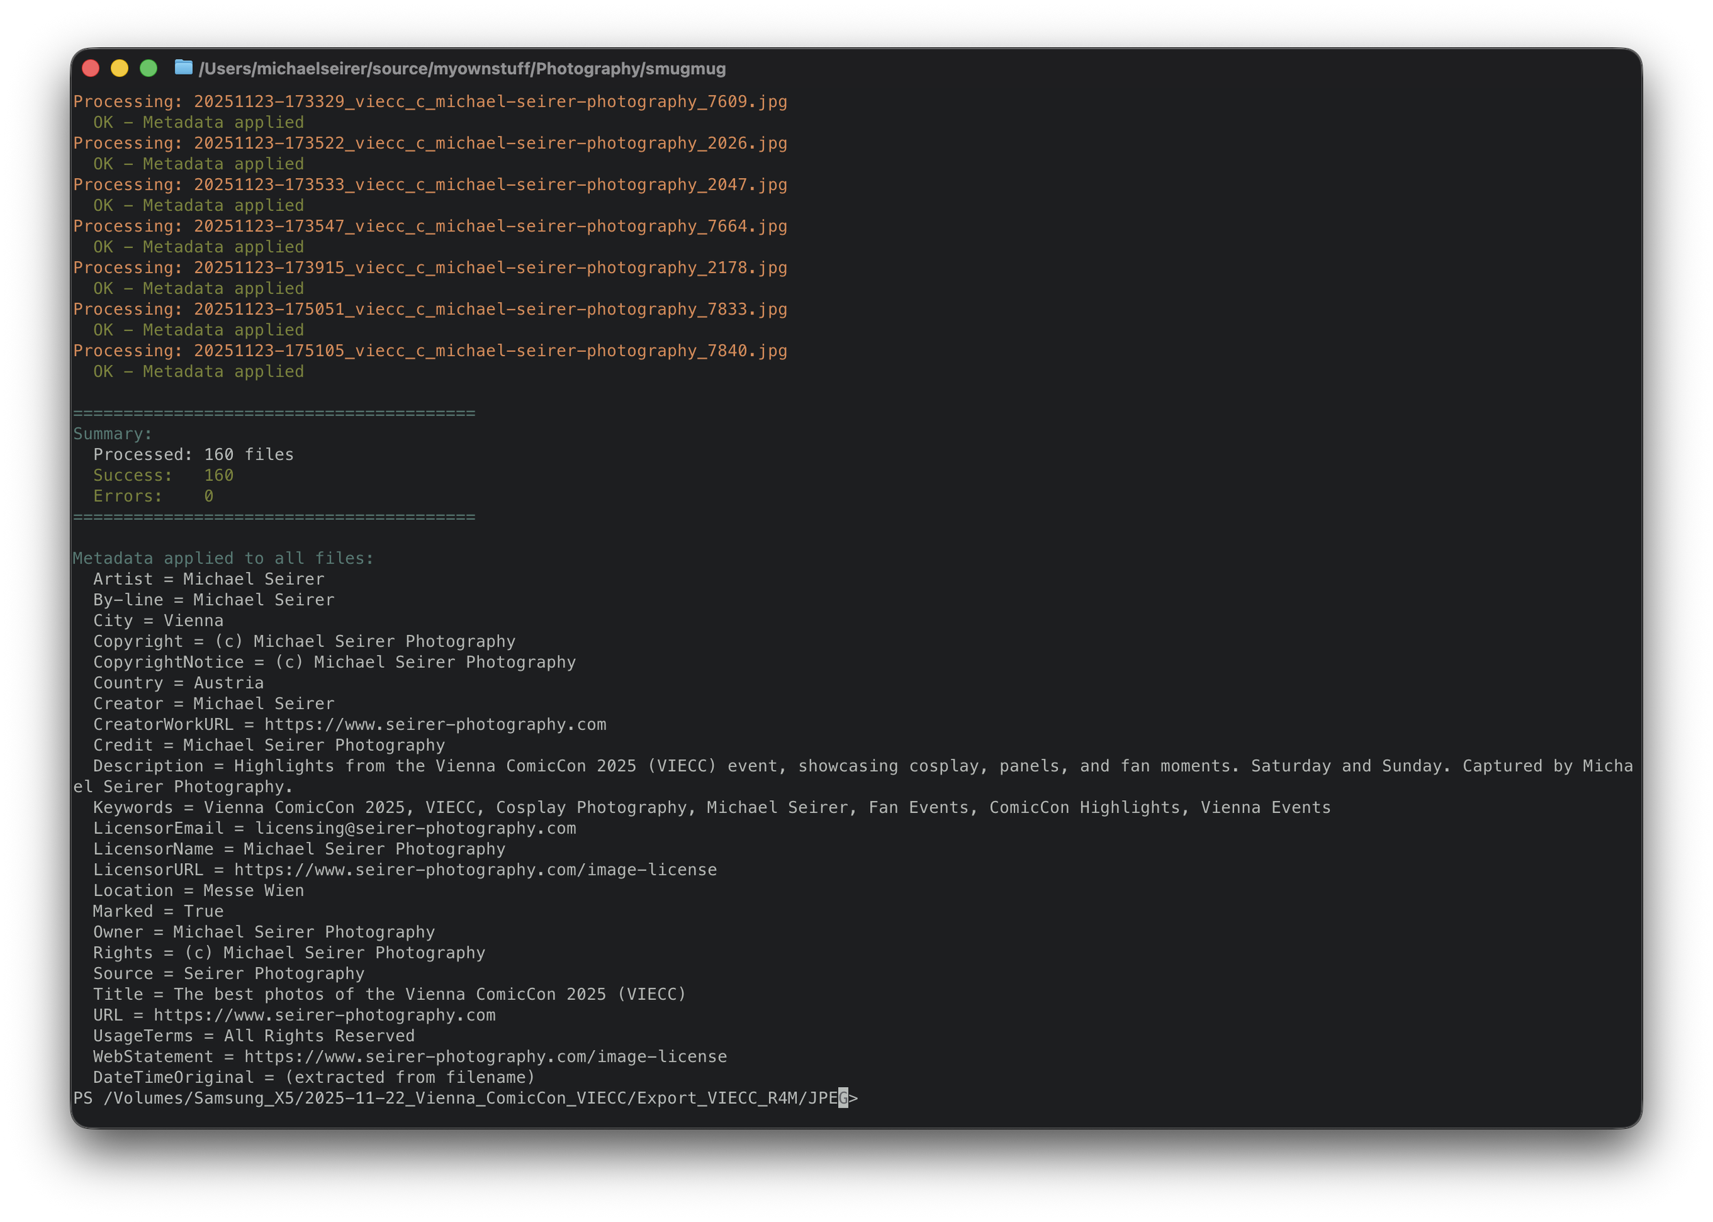Select the Export_VIECC_R4M path in the prompt
The image size is (1713, 1222).
coord(721,1099)
